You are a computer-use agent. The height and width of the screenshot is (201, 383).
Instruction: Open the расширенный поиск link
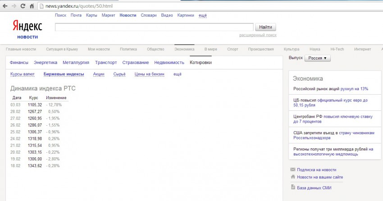(x=258, y=35)
